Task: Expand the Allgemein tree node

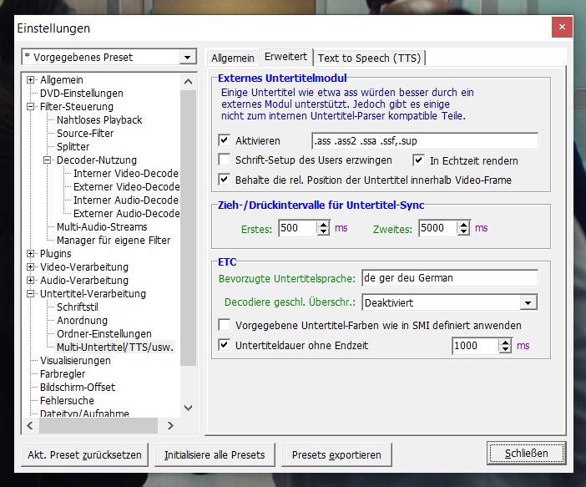Action: [x=31, y=80]
